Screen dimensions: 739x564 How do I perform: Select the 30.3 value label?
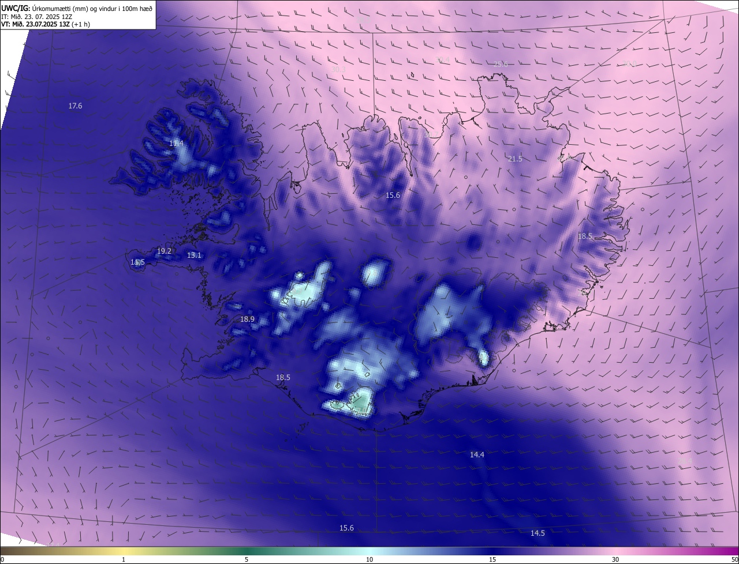point(338,70)
